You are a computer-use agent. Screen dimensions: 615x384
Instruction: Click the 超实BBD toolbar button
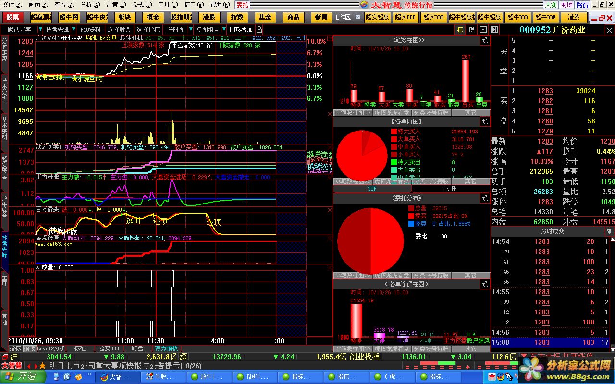pos(406,17)
